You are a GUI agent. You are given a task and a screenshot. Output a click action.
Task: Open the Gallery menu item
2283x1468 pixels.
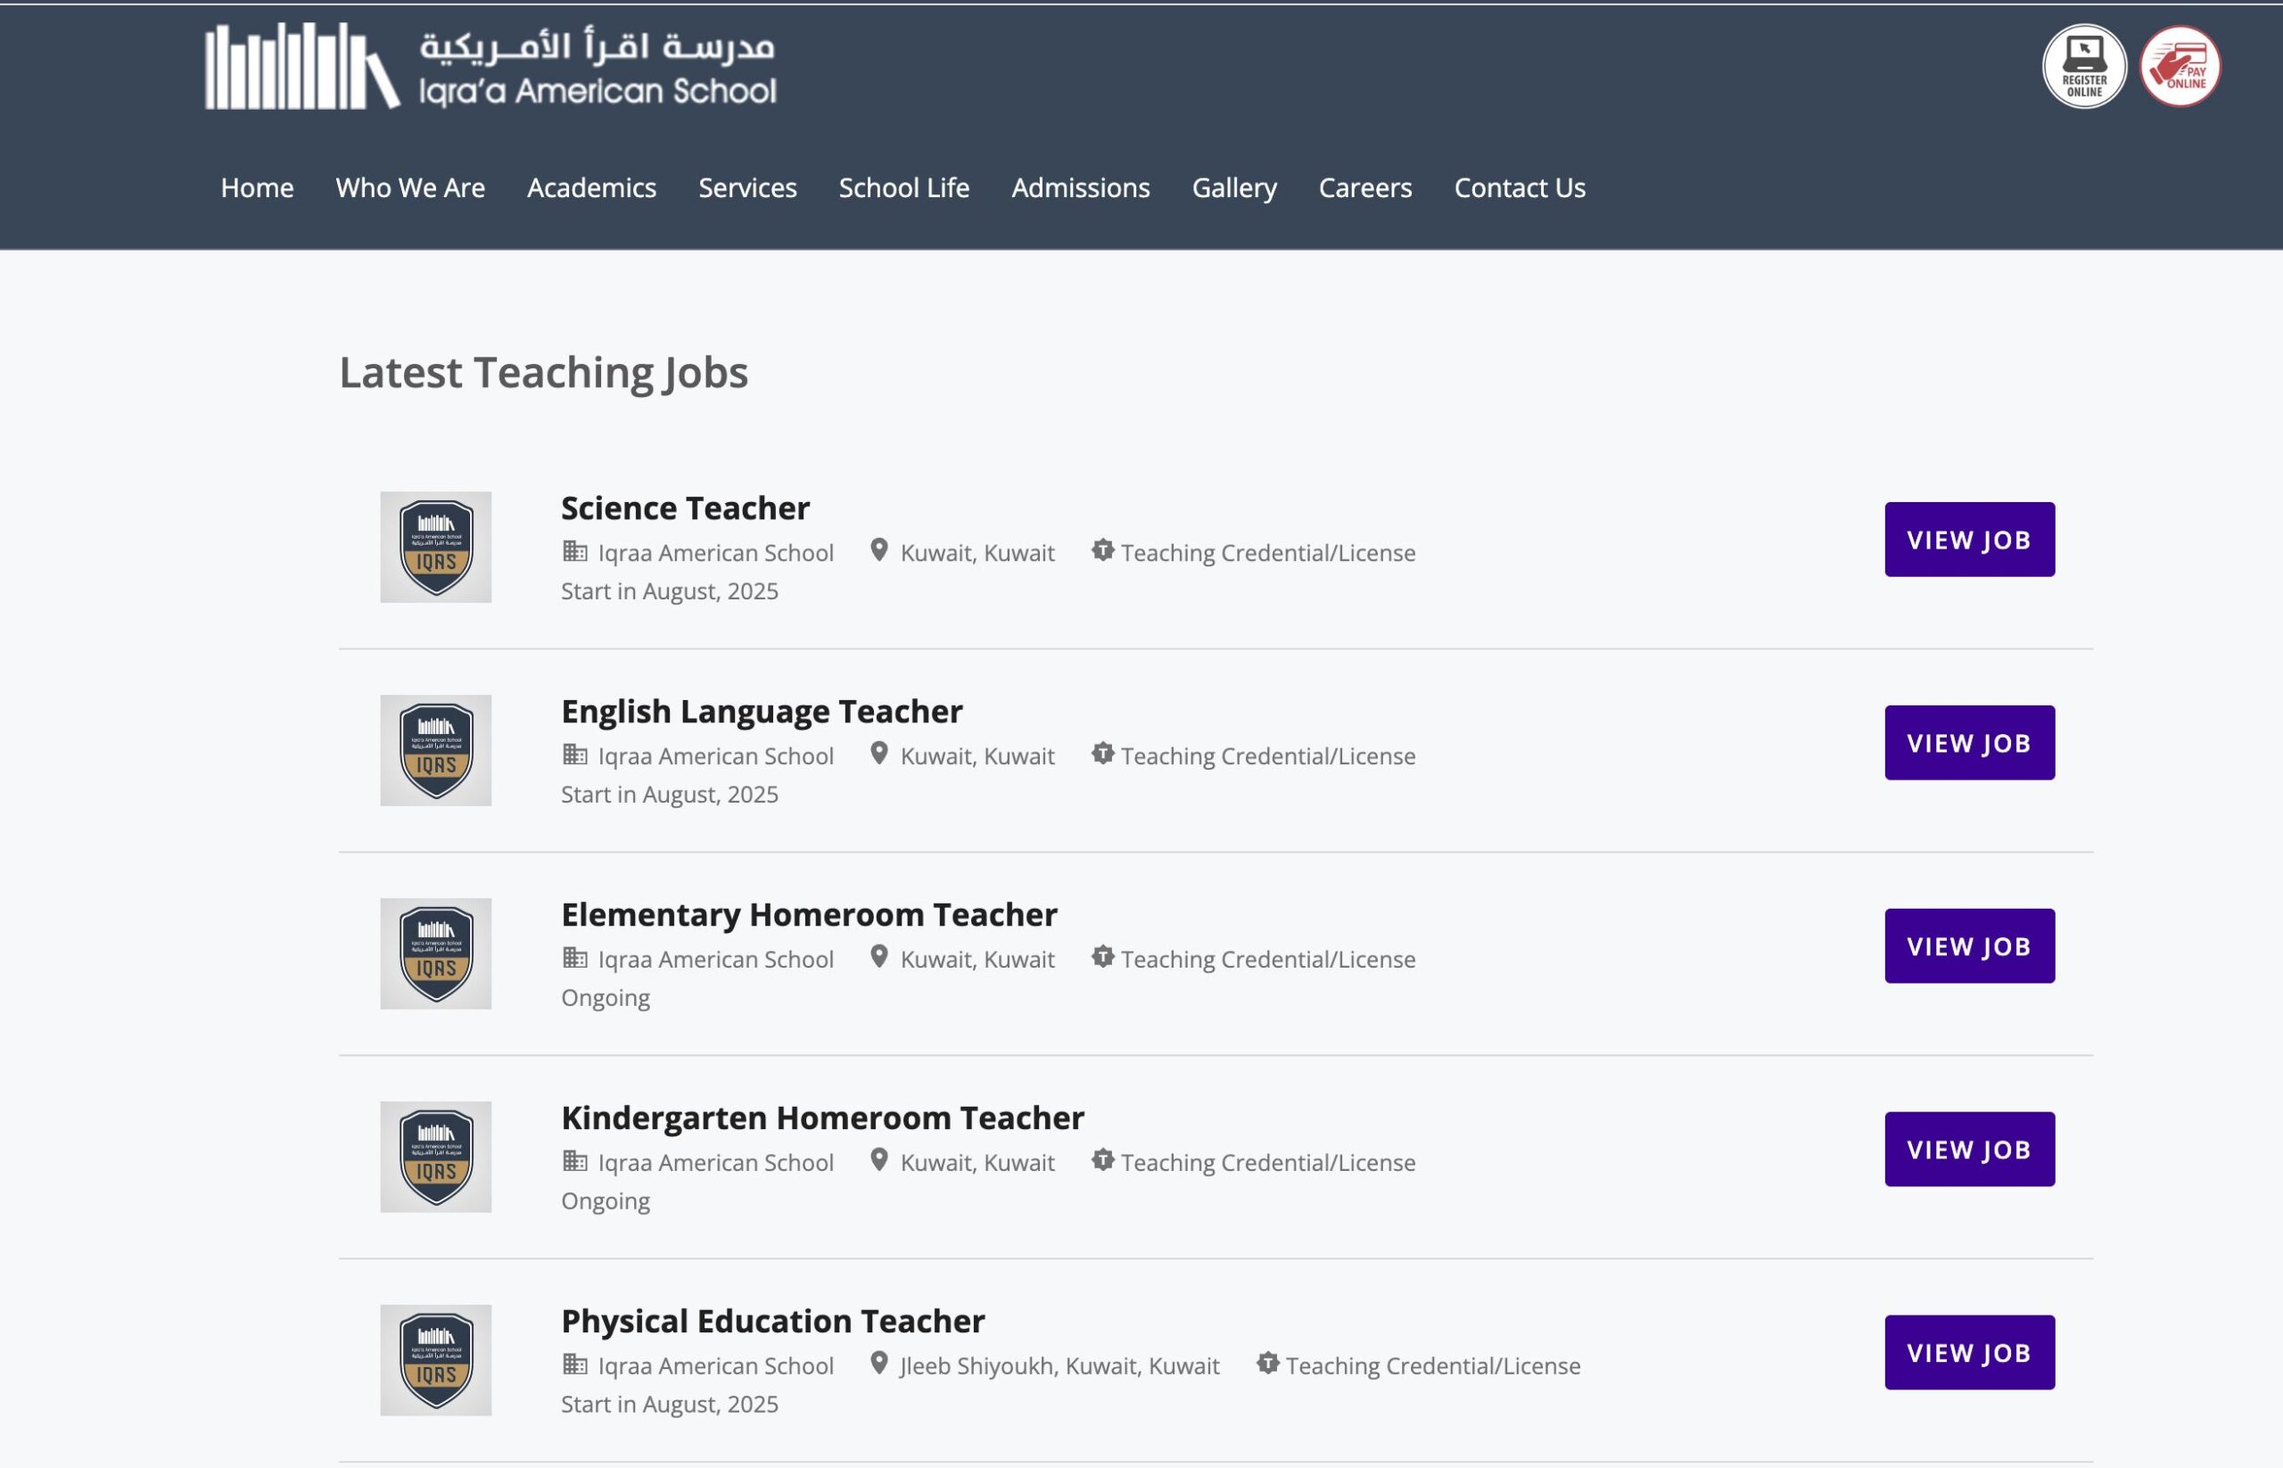(1234, 188)
